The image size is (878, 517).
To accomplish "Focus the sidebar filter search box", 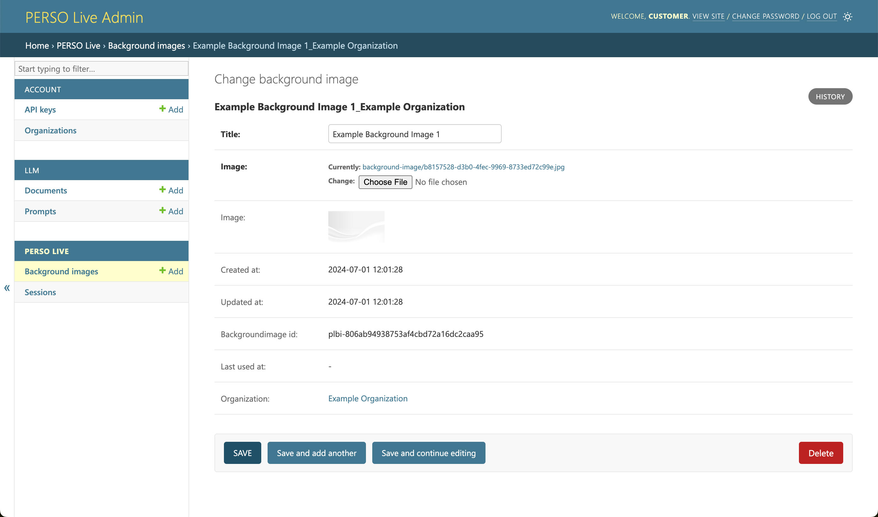I will 101,69.
